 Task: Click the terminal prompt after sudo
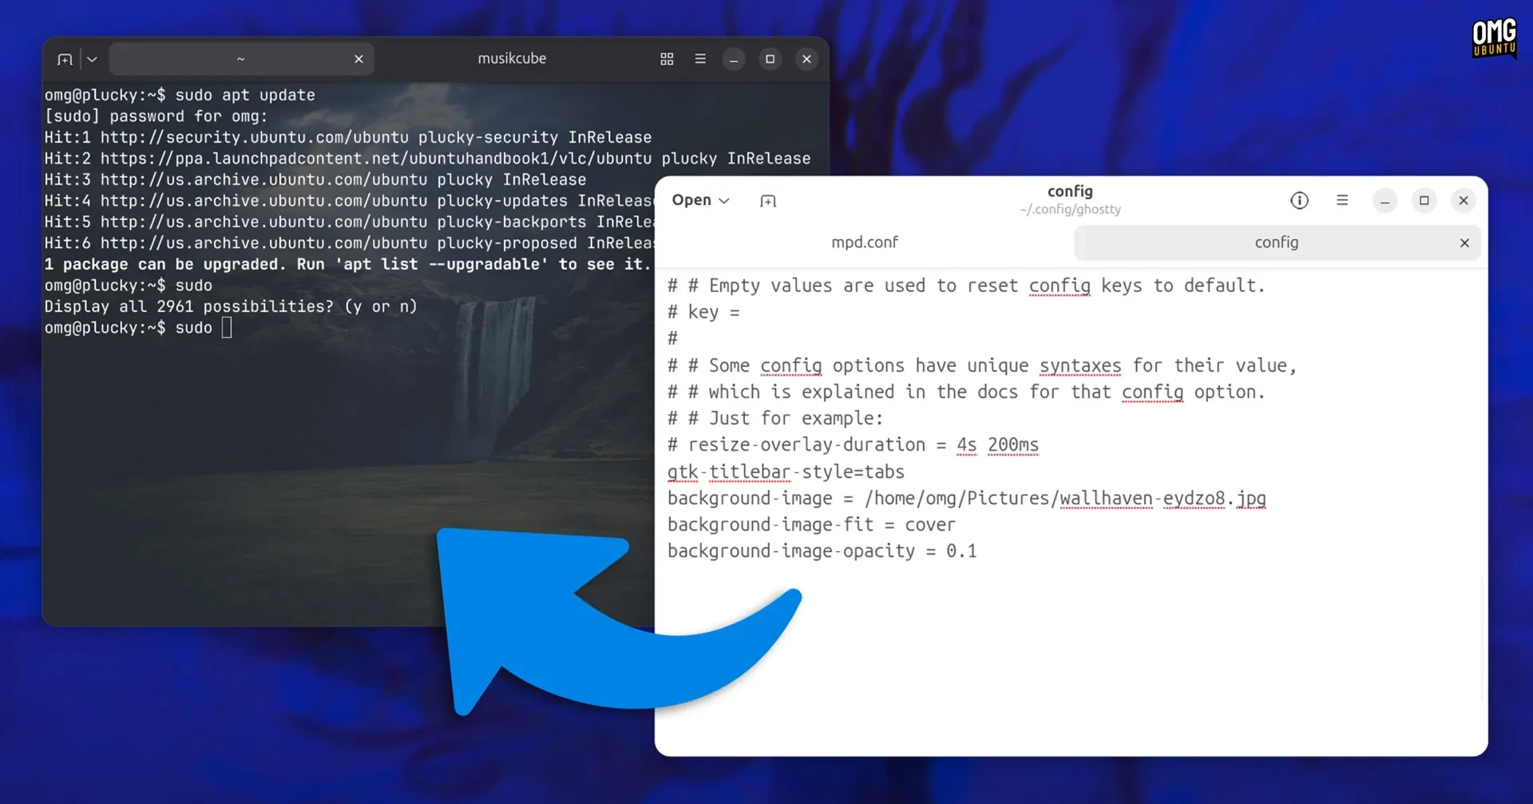point(227,328)
